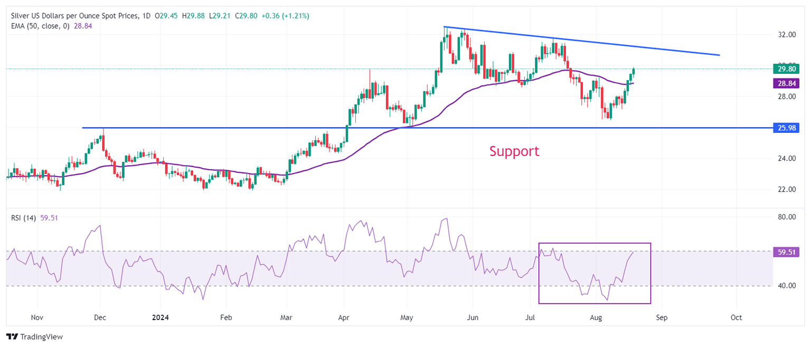Click the May label on time axis
Viewport: 811px width, 347px height.
pos(406,318)
